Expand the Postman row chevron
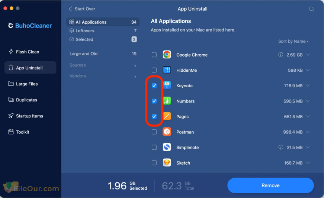The image size is (324, 198). (308, 132)
